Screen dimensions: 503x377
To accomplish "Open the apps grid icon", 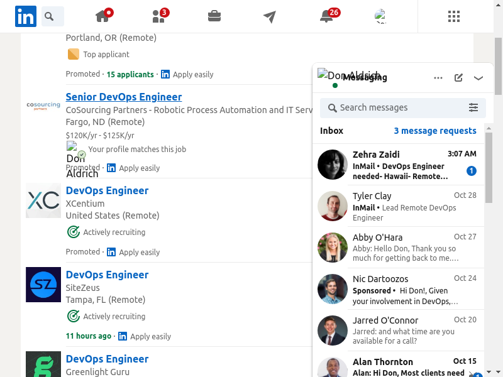I will [x=454, y=16].
